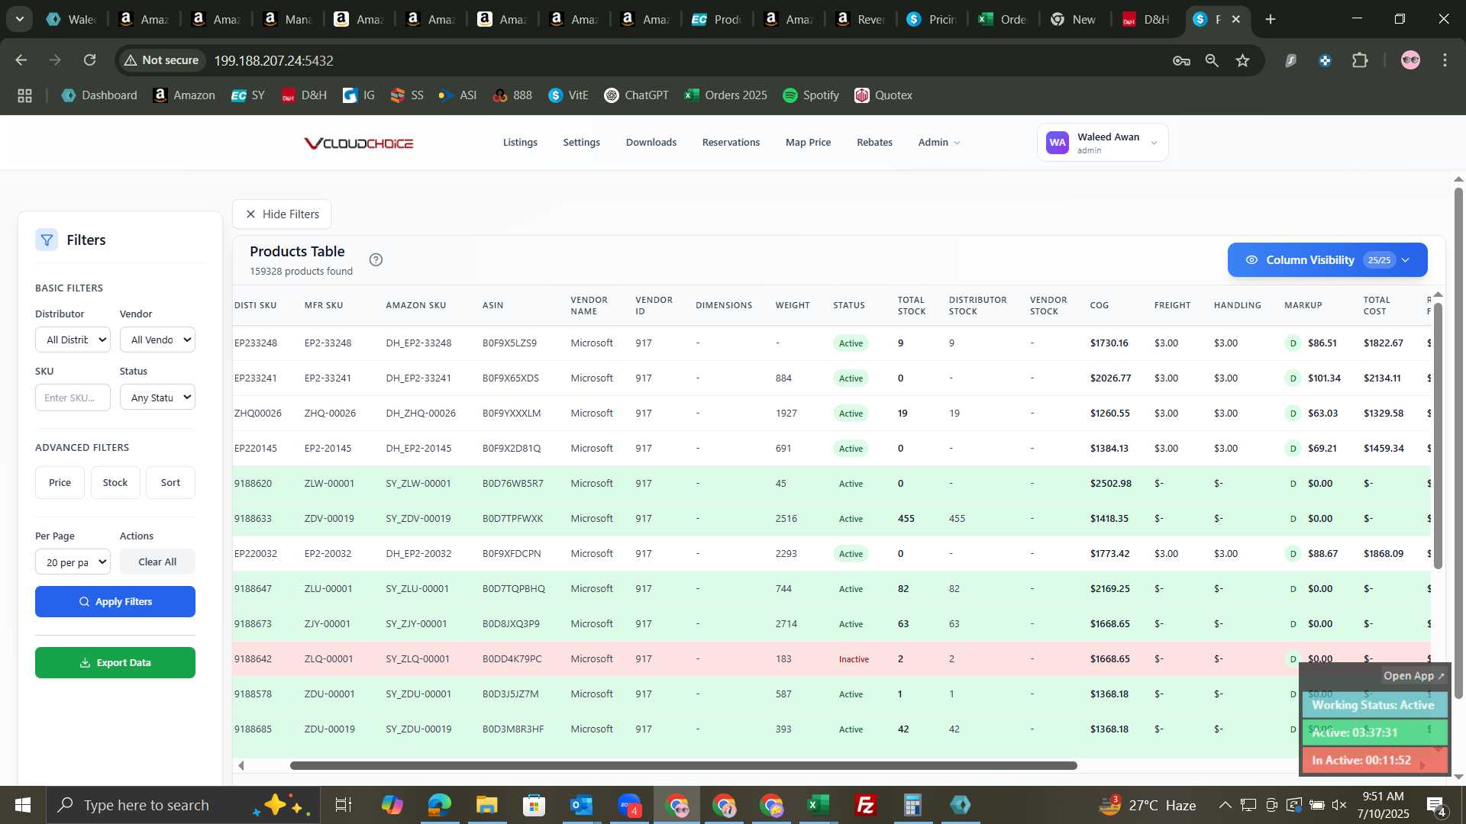The height and width of the screenshot is (824, 1466).
Task: Click the table vertical scrollbar thumb
Action: [x=1438, y=436]
